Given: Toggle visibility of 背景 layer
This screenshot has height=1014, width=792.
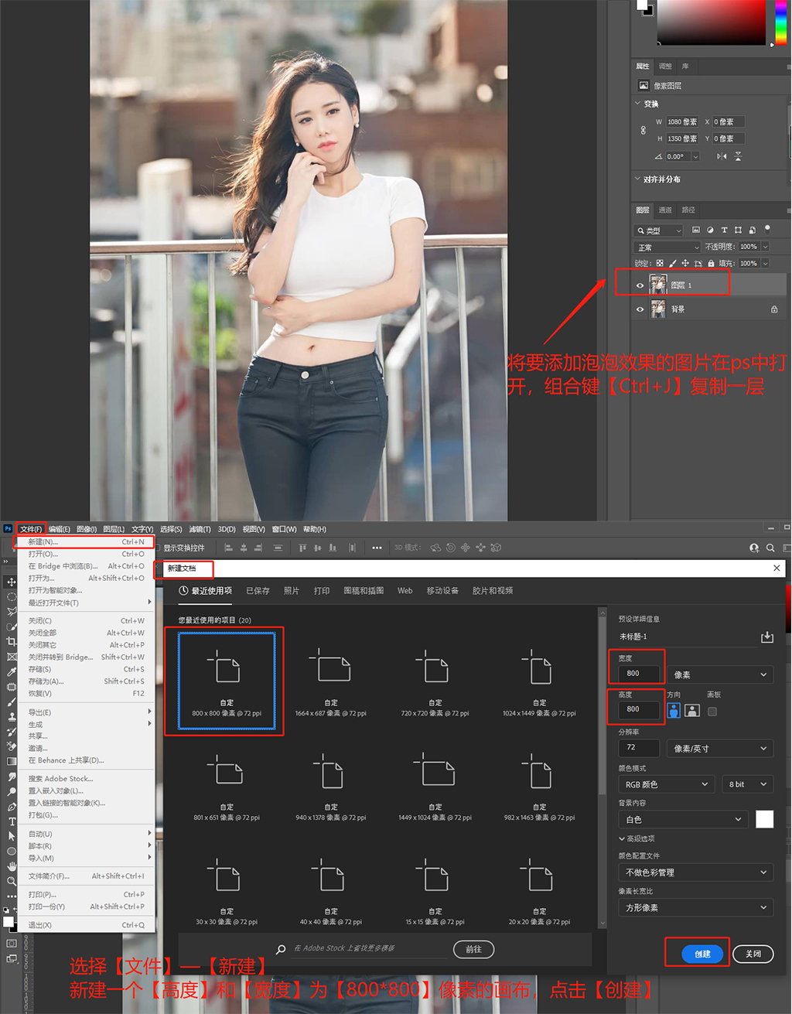Looking at the screenshot, I should coord(640,309).
